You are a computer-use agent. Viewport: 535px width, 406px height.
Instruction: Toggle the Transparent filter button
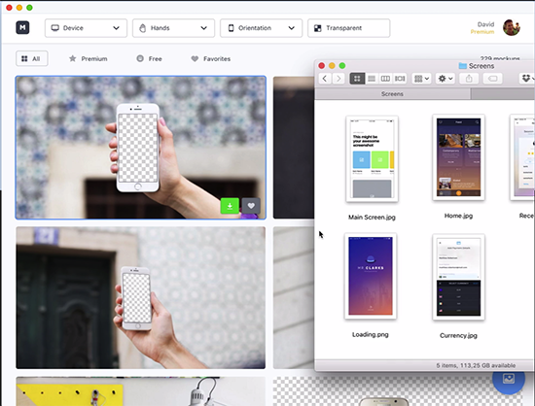(348, 28)
